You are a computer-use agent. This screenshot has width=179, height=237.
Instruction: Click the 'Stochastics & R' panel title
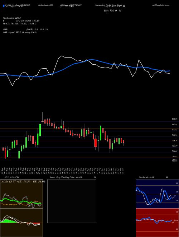click(146, 177)
